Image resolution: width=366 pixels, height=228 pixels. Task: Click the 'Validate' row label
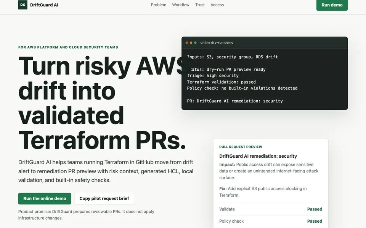pos(227,209)
